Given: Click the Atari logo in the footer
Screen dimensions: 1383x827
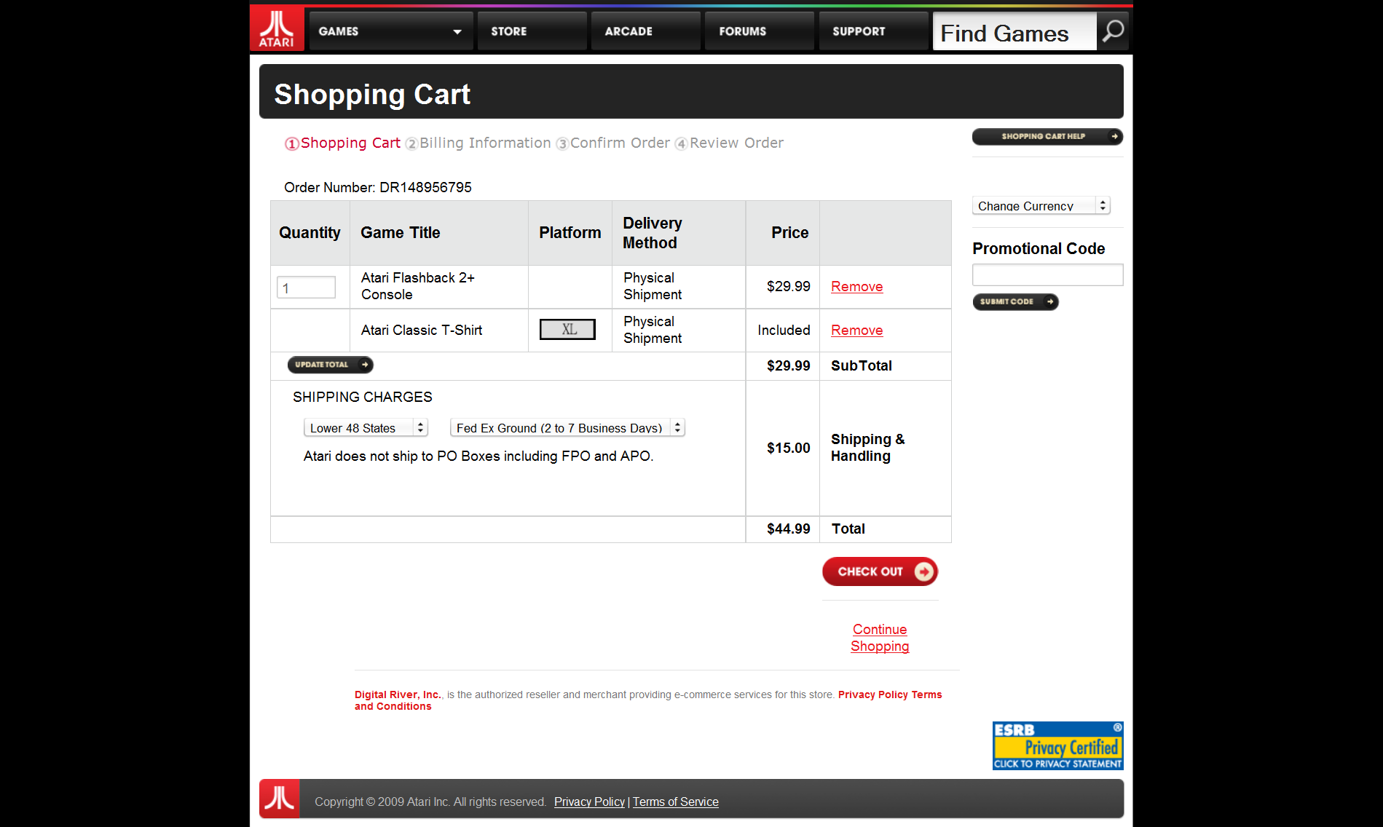Looking at the screenshot, I should [x=280, y=799].
